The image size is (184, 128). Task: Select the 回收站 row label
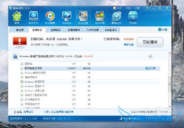point(29,64)
